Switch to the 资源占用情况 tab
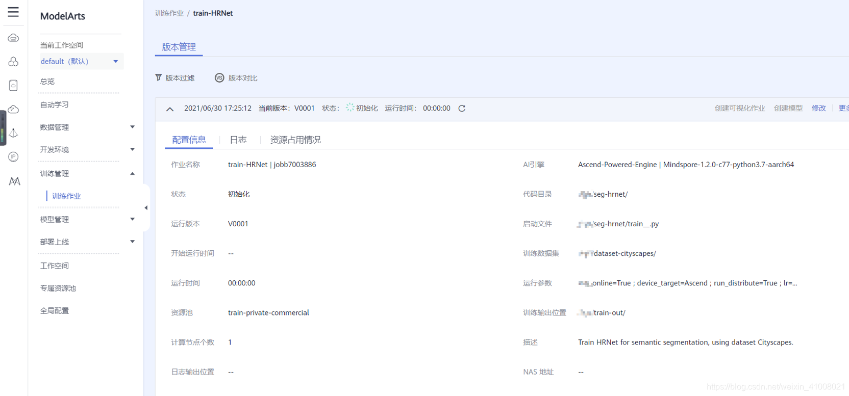849x396 pixels. tap(295, 140)
